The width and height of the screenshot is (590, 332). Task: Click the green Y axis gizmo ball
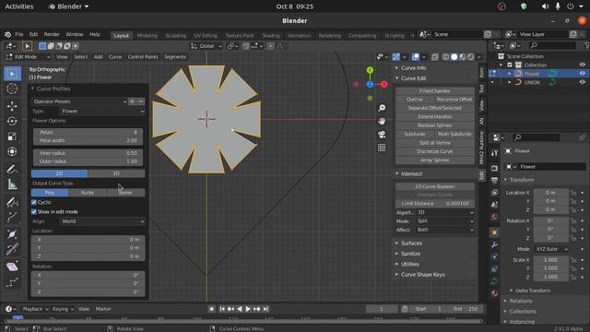point(370,70)
